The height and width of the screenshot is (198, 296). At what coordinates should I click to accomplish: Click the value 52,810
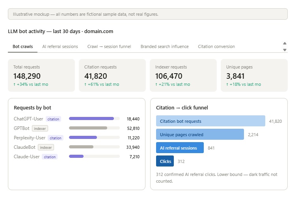pyautogui.click(x=133, y=128)
